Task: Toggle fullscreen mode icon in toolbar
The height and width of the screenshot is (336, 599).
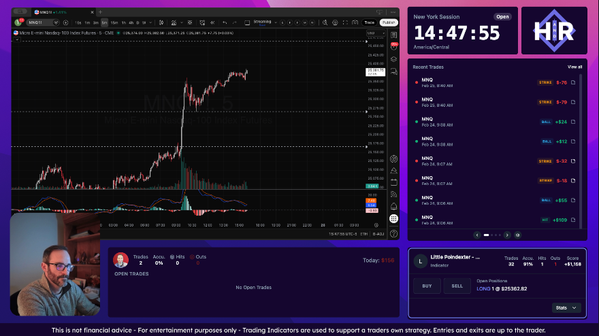Action: pos(345,22)
